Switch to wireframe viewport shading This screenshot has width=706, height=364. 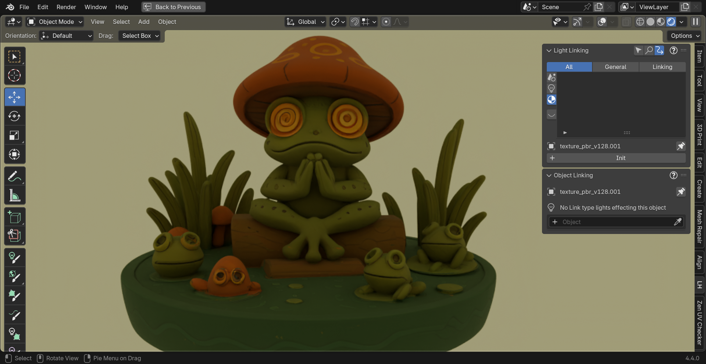point(640,22)
